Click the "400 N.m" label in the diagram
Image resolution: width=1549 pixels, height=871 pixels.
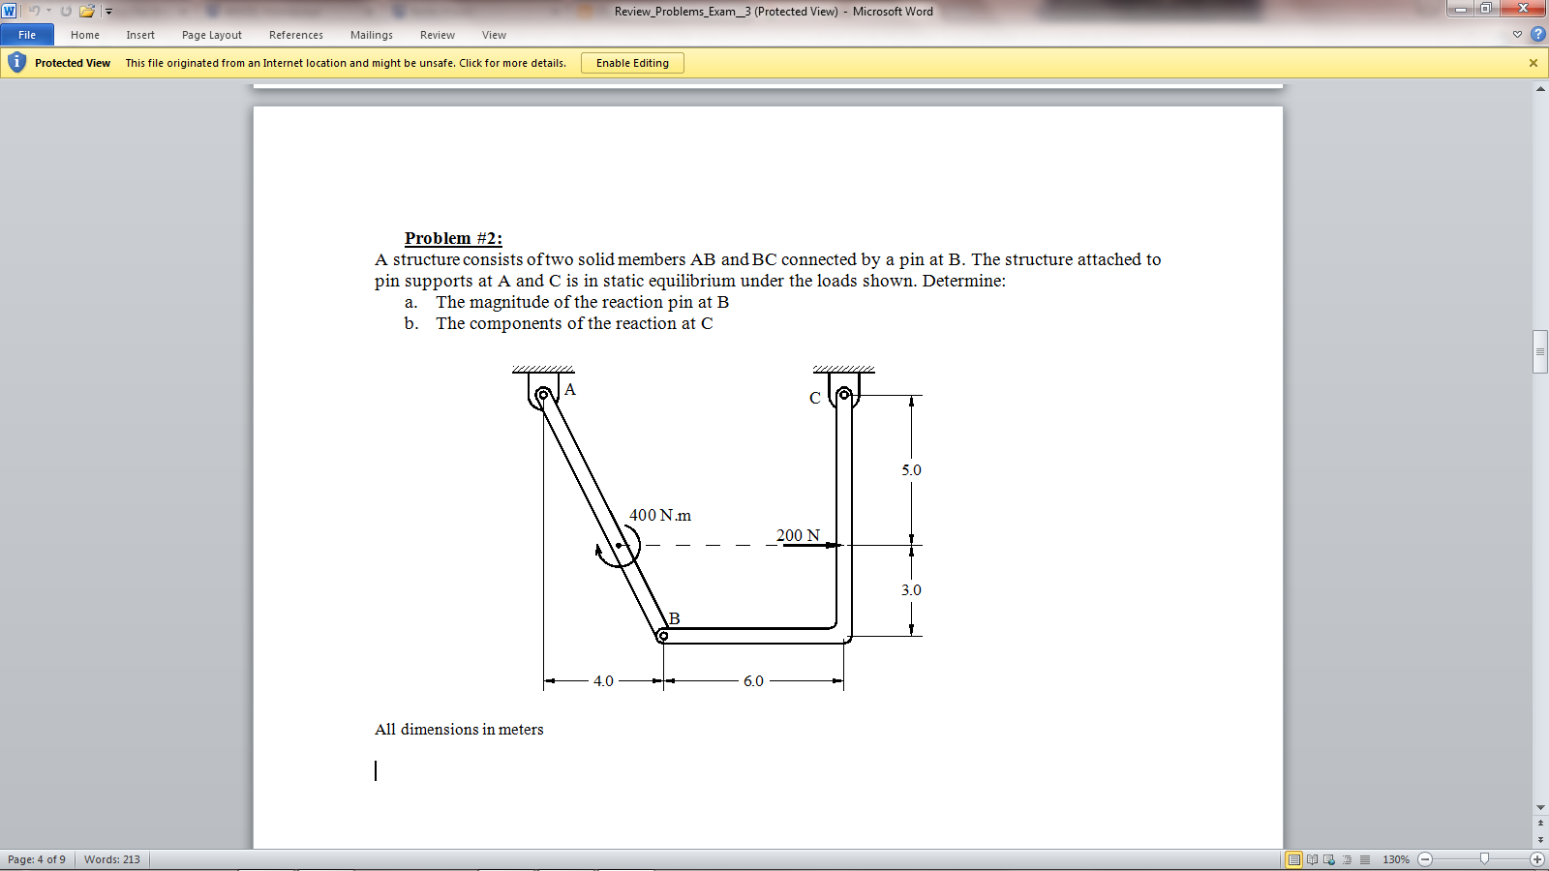pos(660,515)
